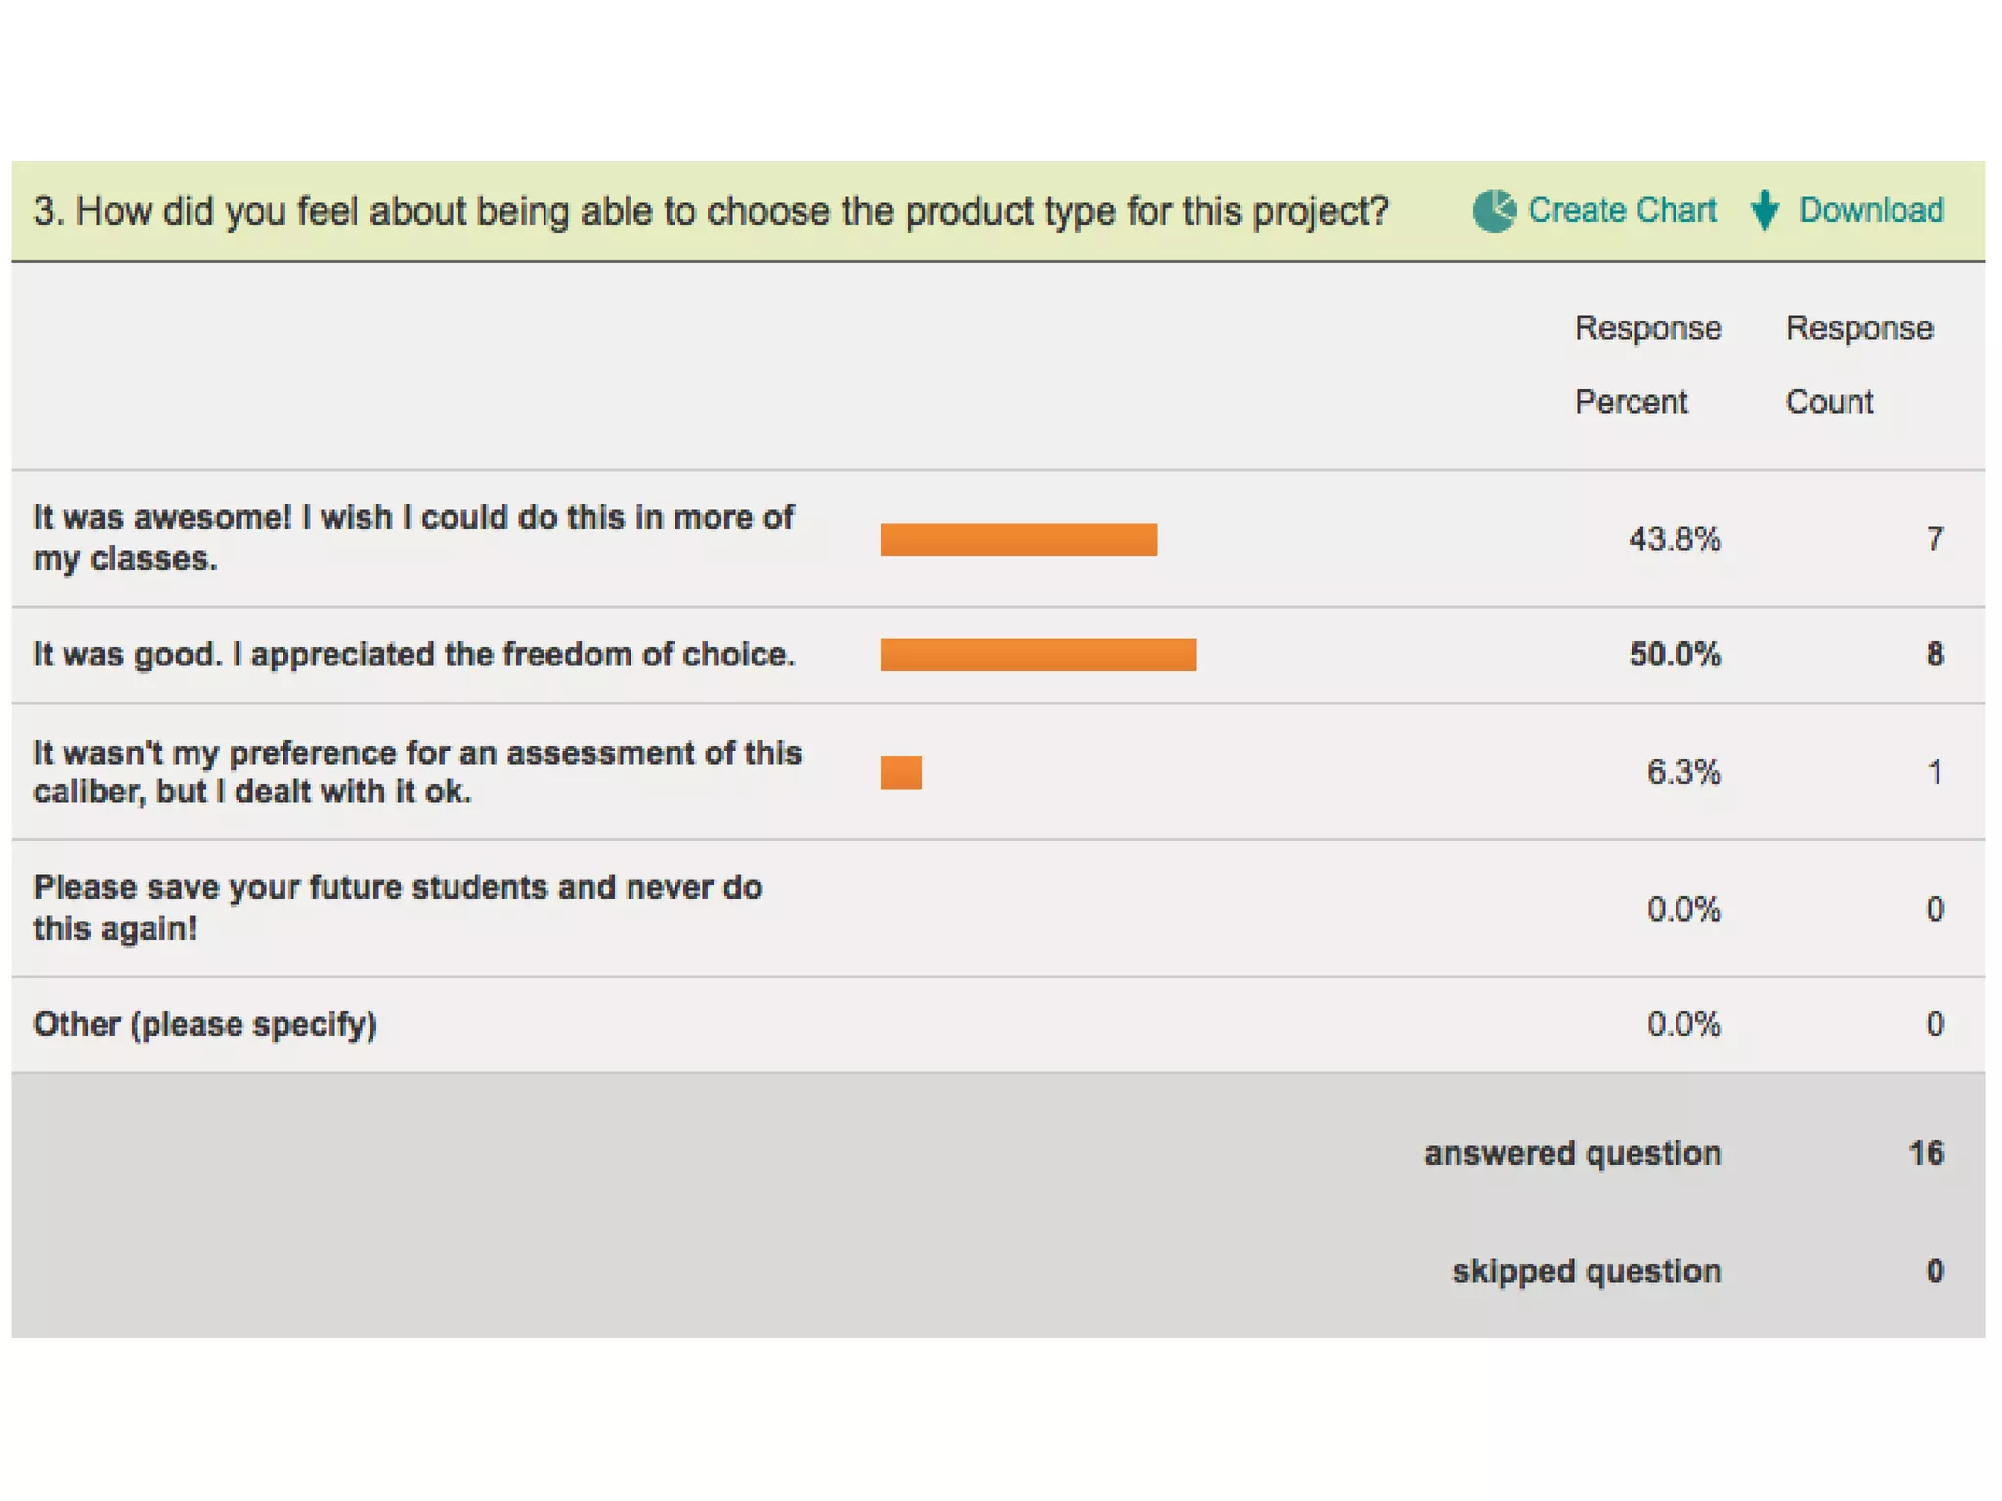
Task: Click the Create Chart pie icon
Action: pyautogui.click(x=1494, y=210)
